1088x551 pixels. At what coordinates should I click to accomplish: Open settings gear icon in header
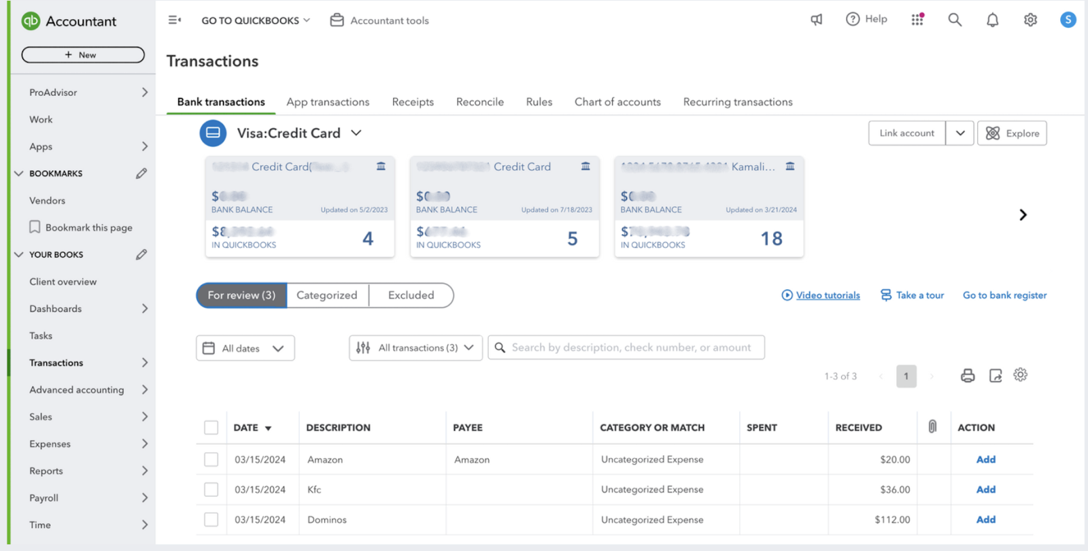coord(1030,20)
